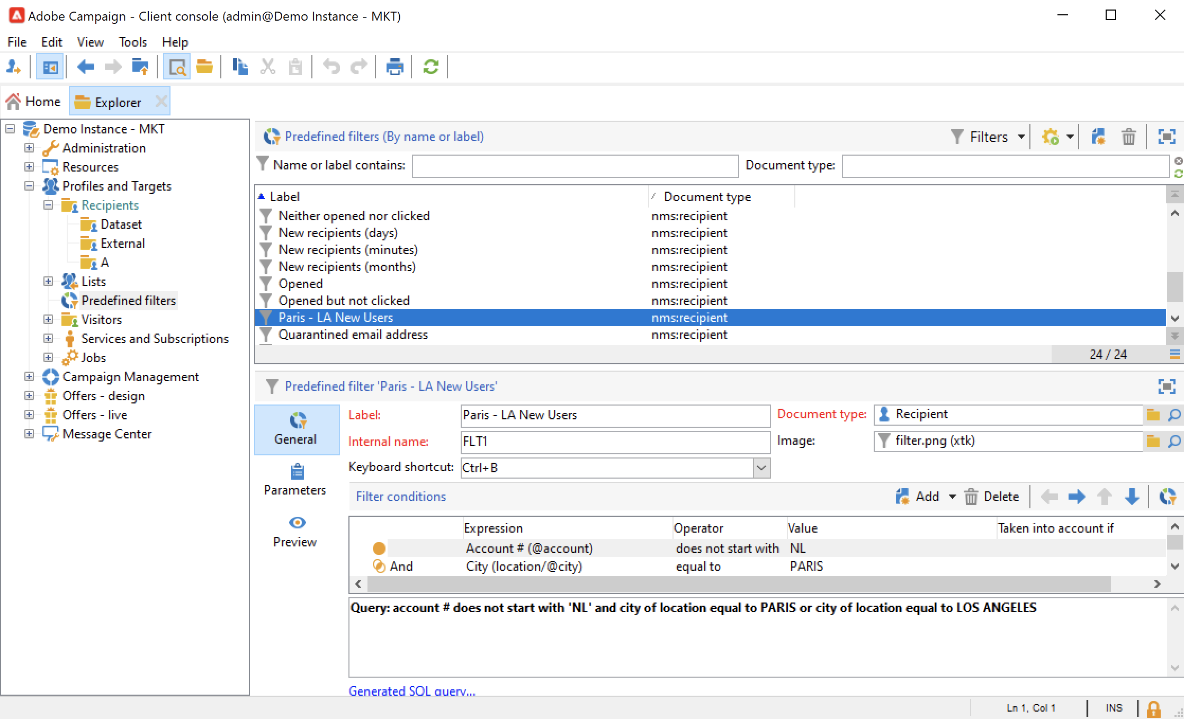Click the Refresh toolbar icon

click(x=430, y=67)
